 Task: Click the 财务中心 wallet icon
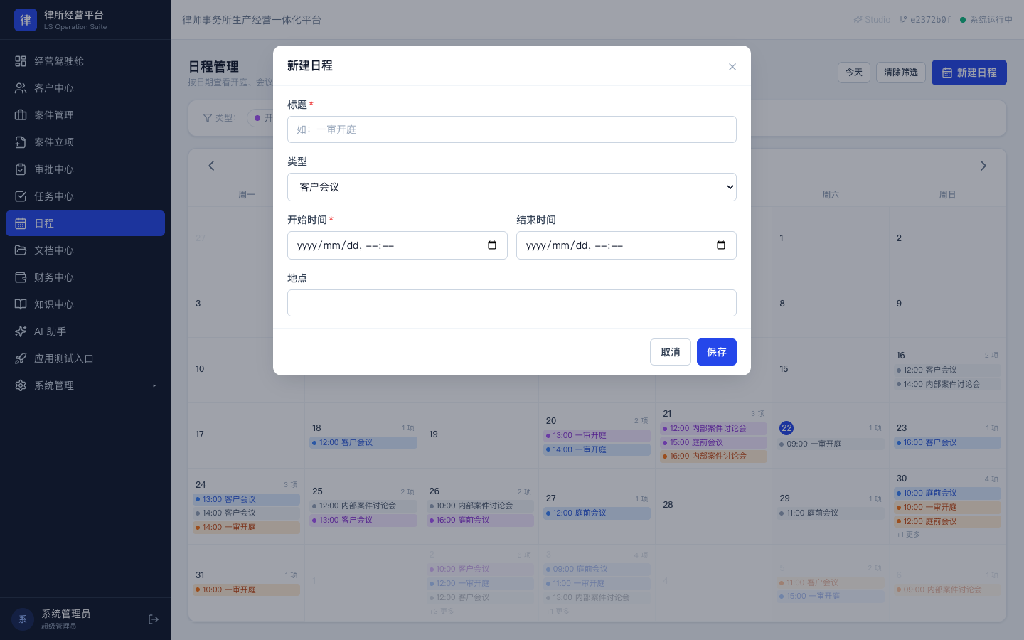click(x=21, y=277)
